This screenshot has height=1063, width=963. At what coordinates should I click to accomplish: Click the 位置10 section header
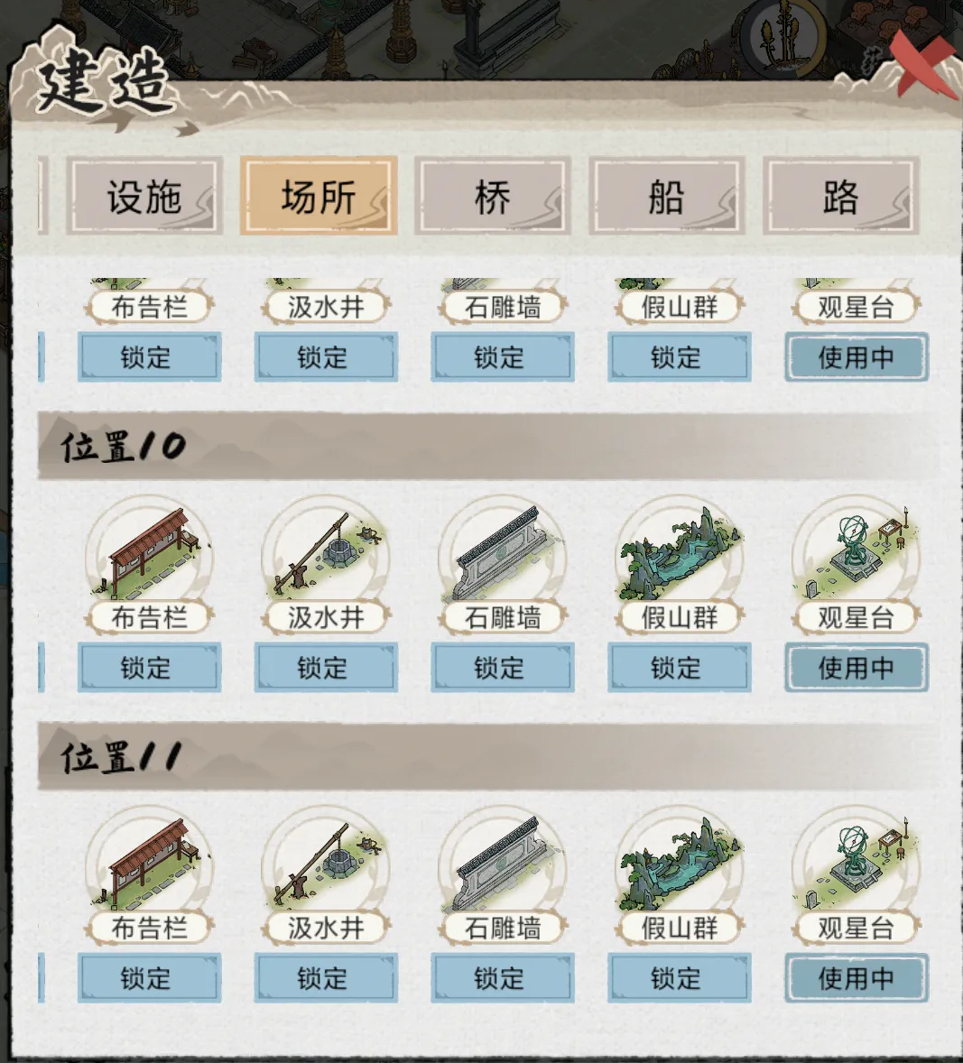pos(488,446)
